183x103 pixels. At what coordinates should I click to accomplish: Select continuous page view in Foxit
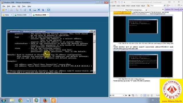pos(145,95)
